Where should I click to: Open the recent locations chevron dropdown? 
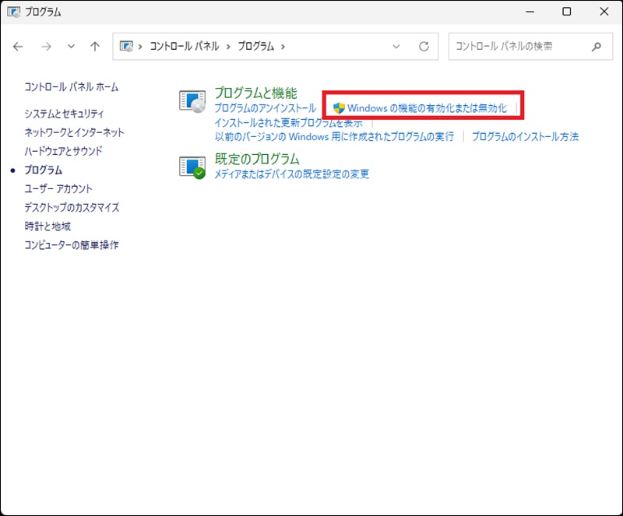(71, 47)
